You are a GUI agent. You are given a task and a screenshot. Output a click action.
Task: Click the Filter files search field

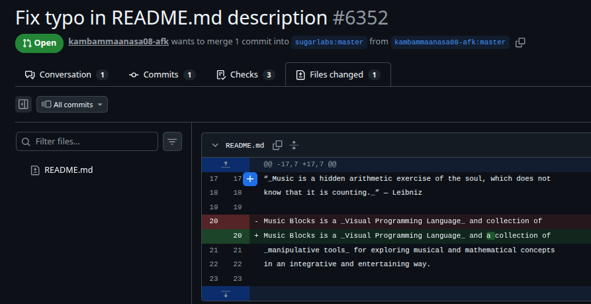pos(87,142)
